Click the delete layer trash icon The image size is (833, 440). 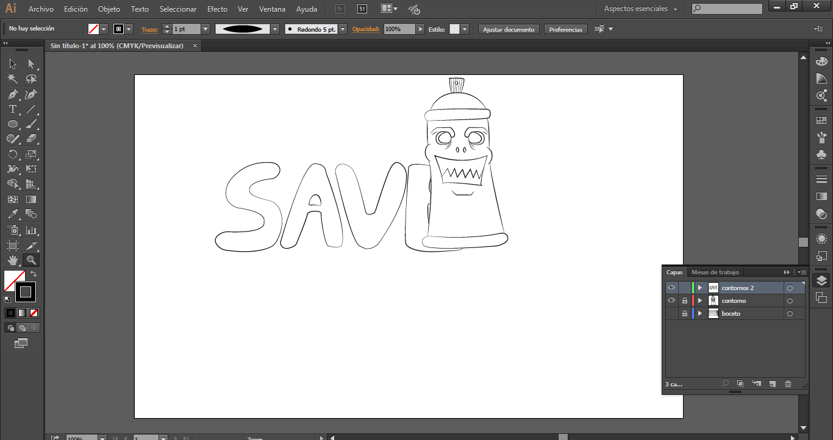click(788, 384)
